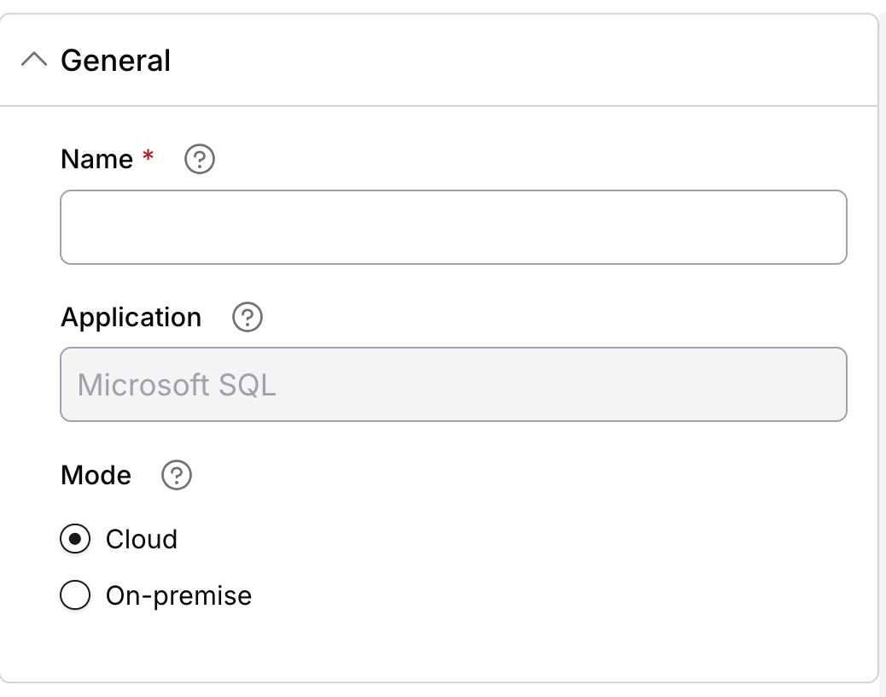
Task: Click the "Name" field label
Action: pyautogui.click(x=96, y=160)
